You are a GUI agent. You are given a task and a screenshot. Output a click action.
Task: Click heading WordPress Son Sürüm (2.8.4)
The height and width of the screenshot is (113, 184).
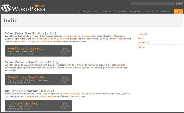[31, 33]
